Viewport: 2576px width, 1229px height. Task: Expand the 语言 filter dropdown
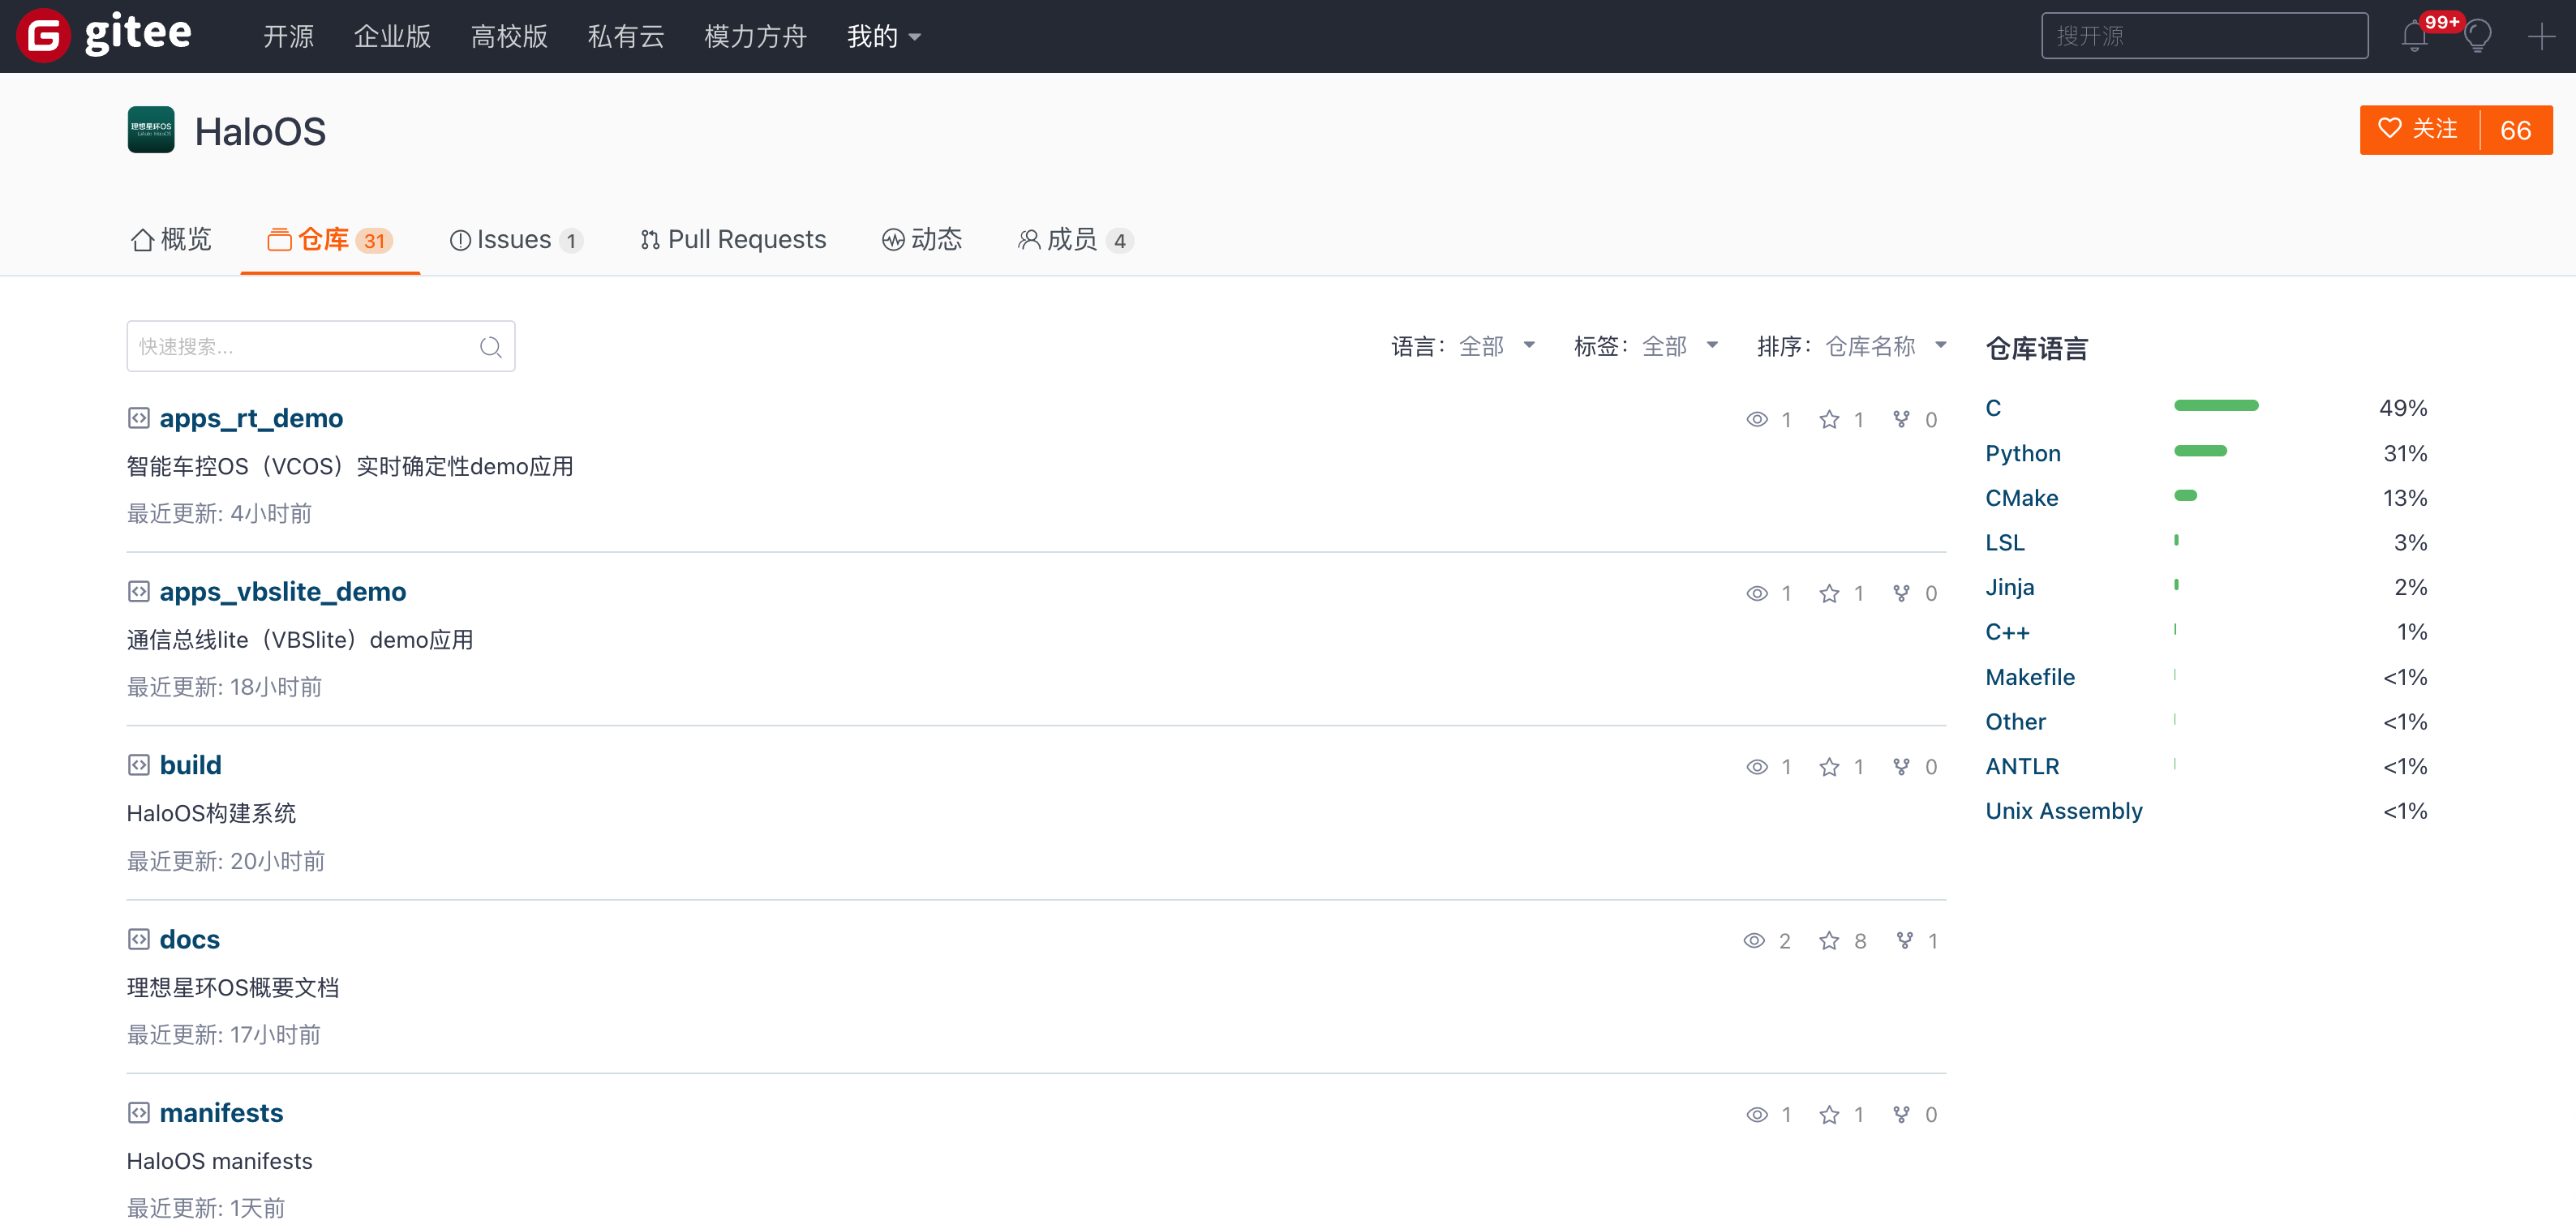[x=1494, y=345]
